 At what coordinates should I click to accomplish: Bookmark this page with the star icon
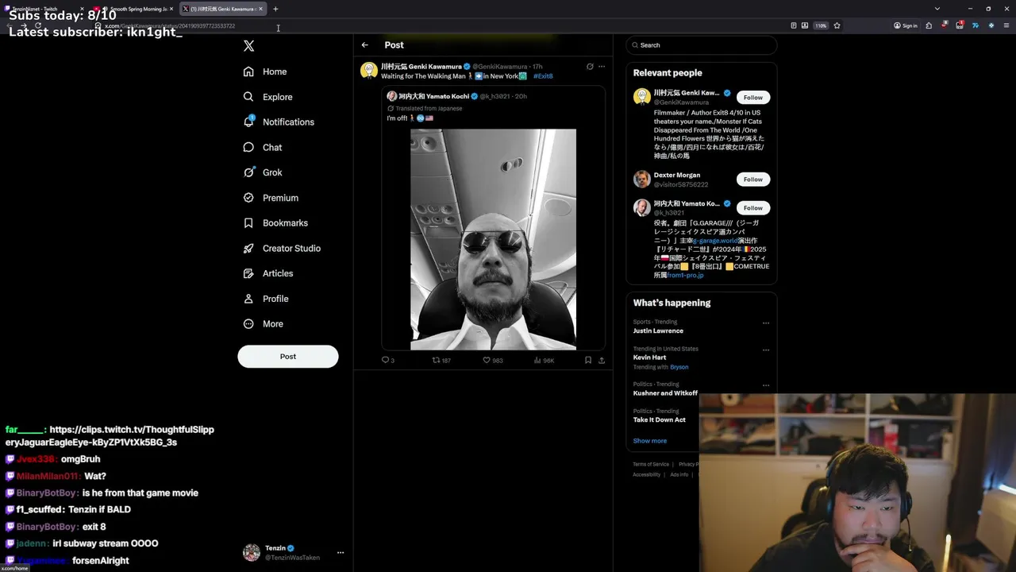837,25
